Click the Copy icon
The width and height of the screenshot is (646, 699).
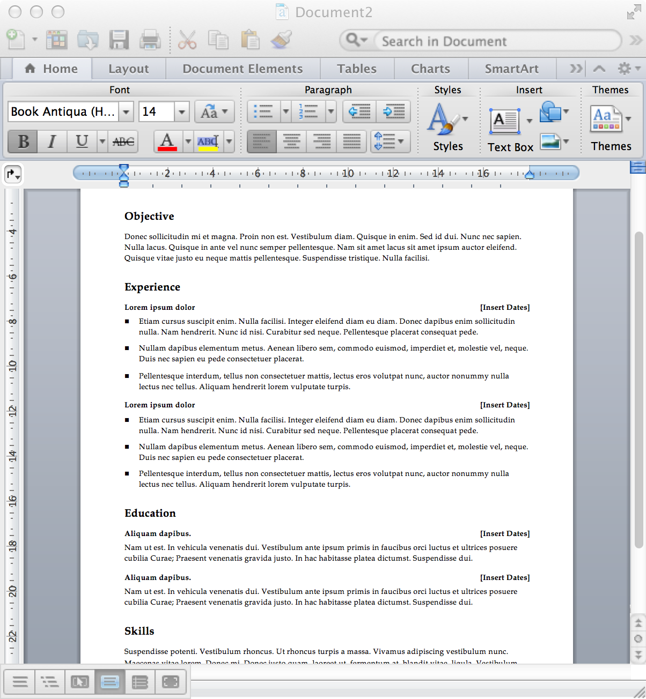(218, 40)
